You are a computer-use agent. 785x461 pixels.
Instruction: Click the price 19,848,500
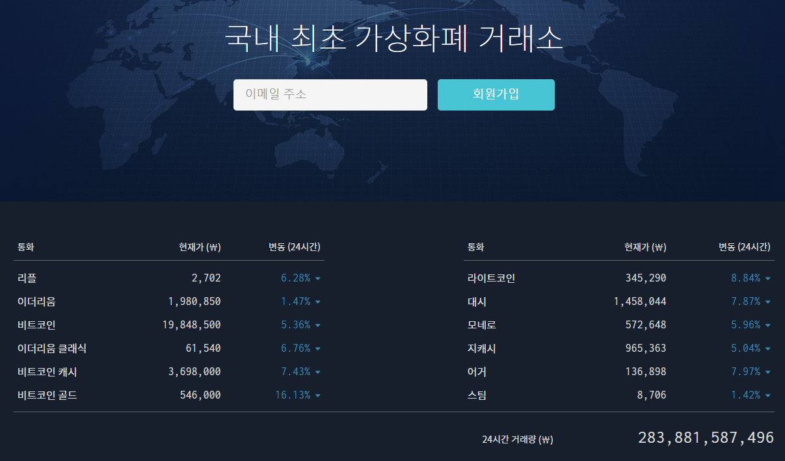192,325
